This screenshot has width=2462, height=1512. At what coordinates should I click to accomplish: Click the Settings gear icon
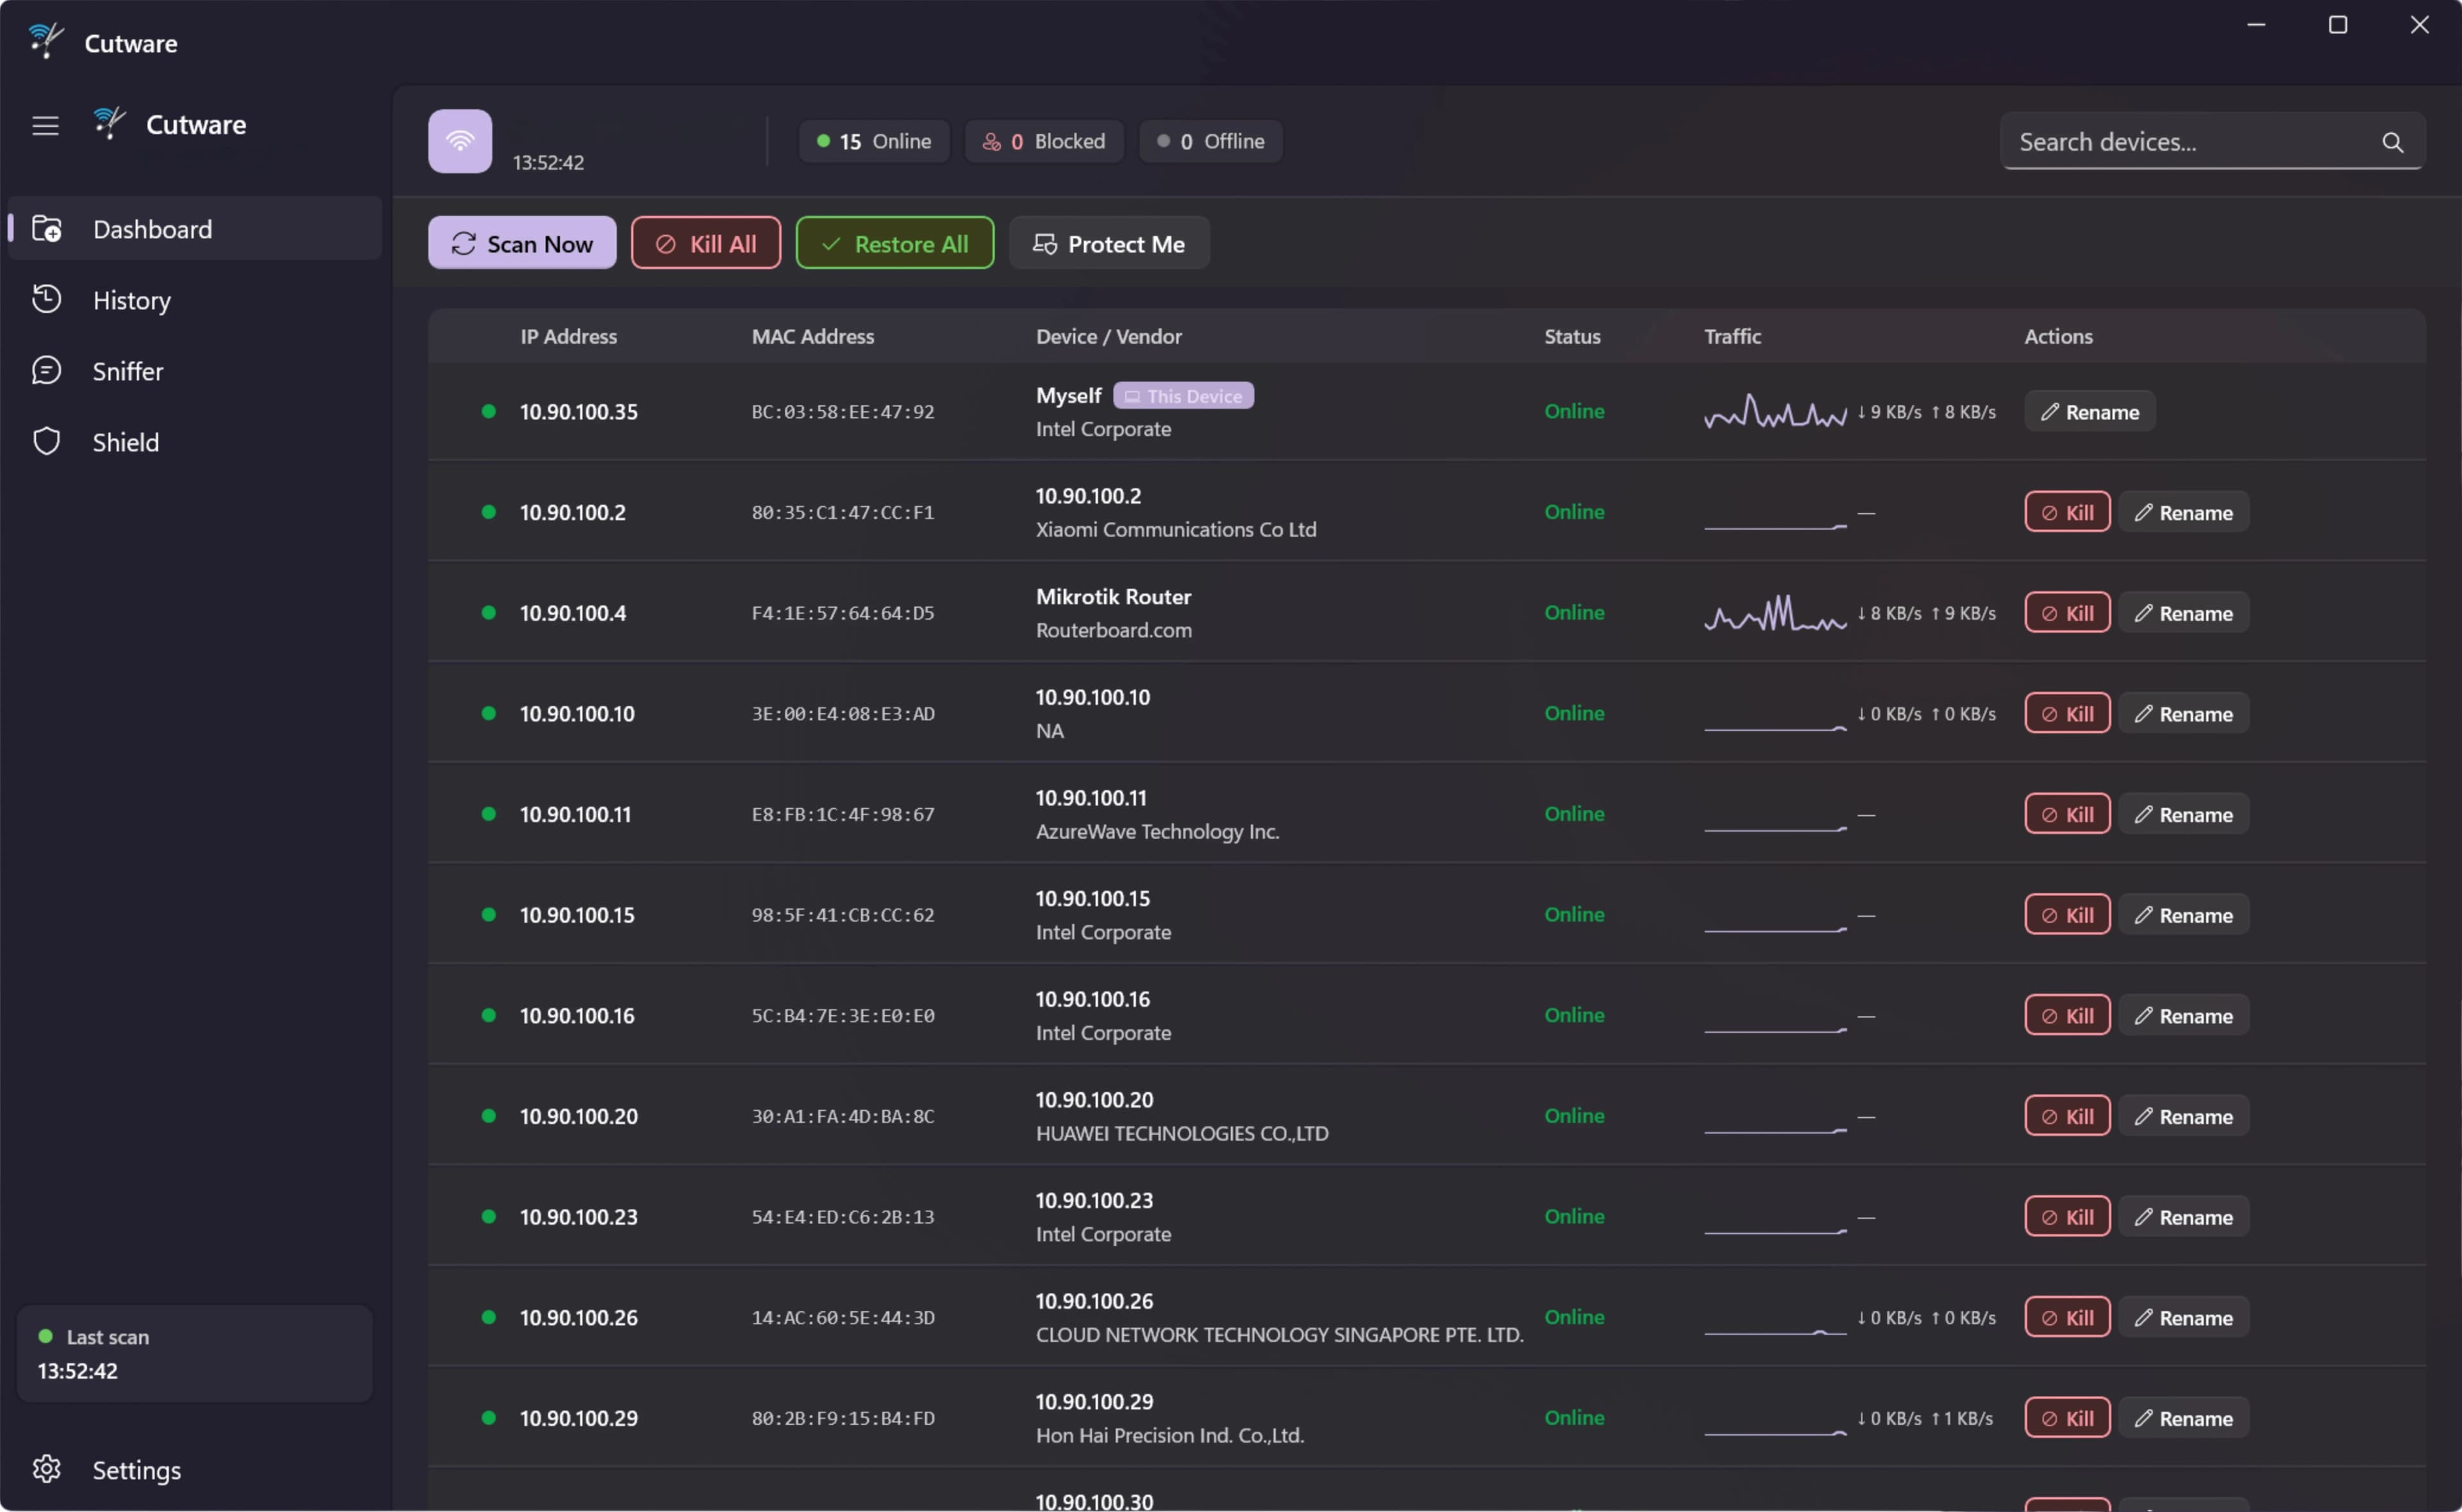[x=47, y=1469]
